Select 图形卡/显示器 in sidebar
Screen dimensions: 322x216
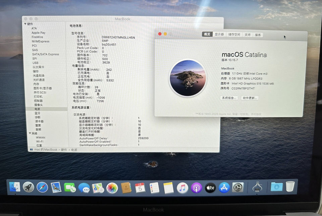tap(43, 88)
